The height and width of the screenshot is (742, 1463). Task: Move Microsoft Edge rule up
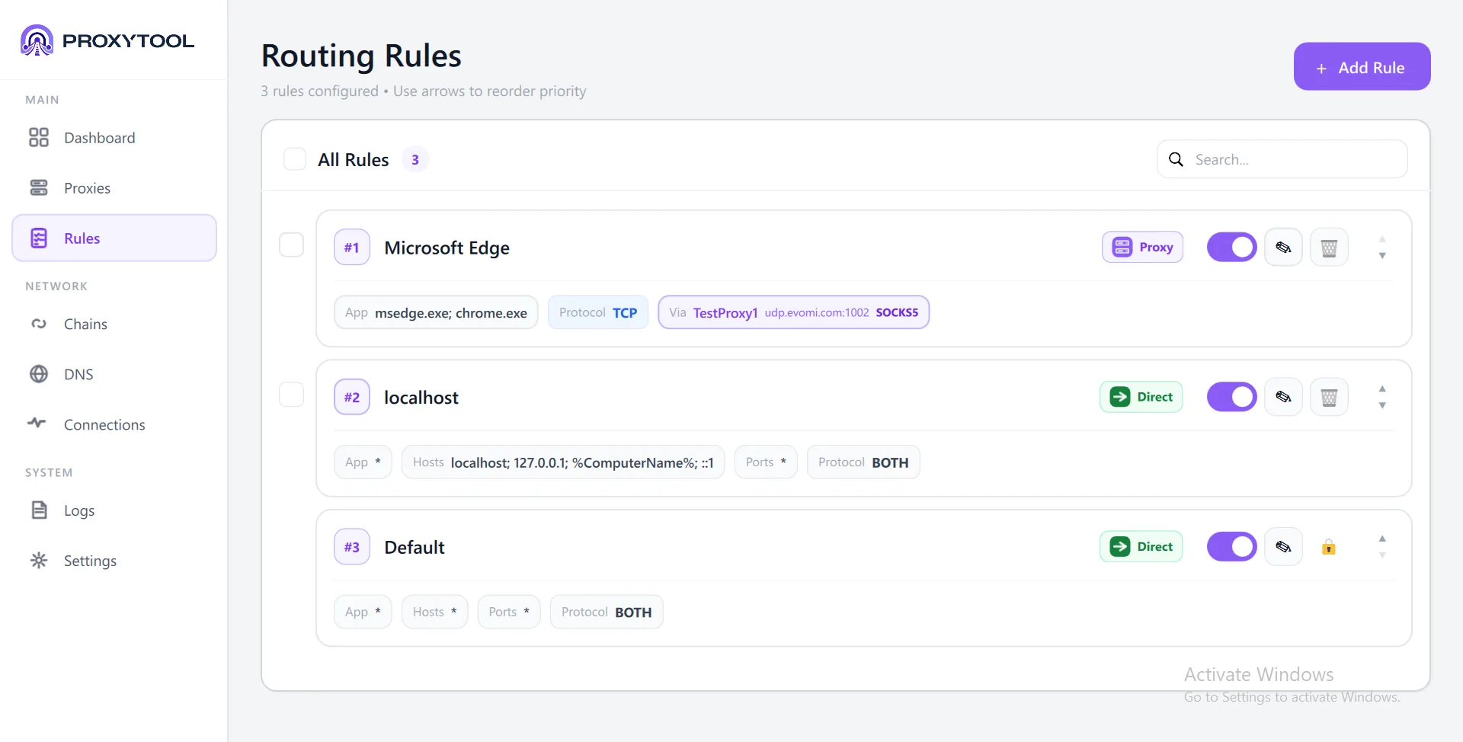(1382, 239)
